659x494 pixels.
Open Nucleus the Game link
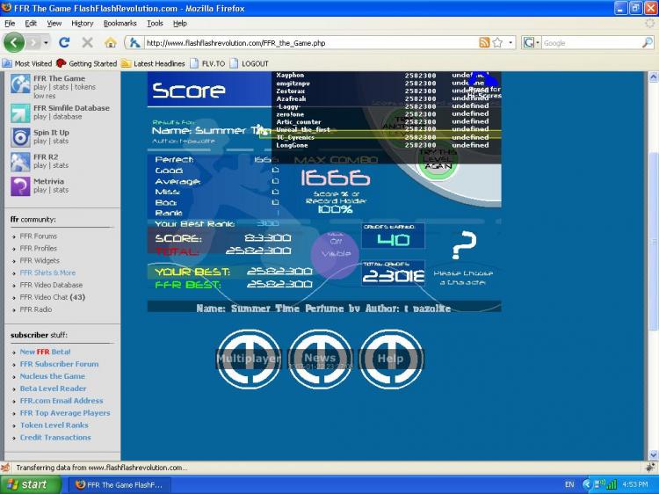click(x=53, y=376)
